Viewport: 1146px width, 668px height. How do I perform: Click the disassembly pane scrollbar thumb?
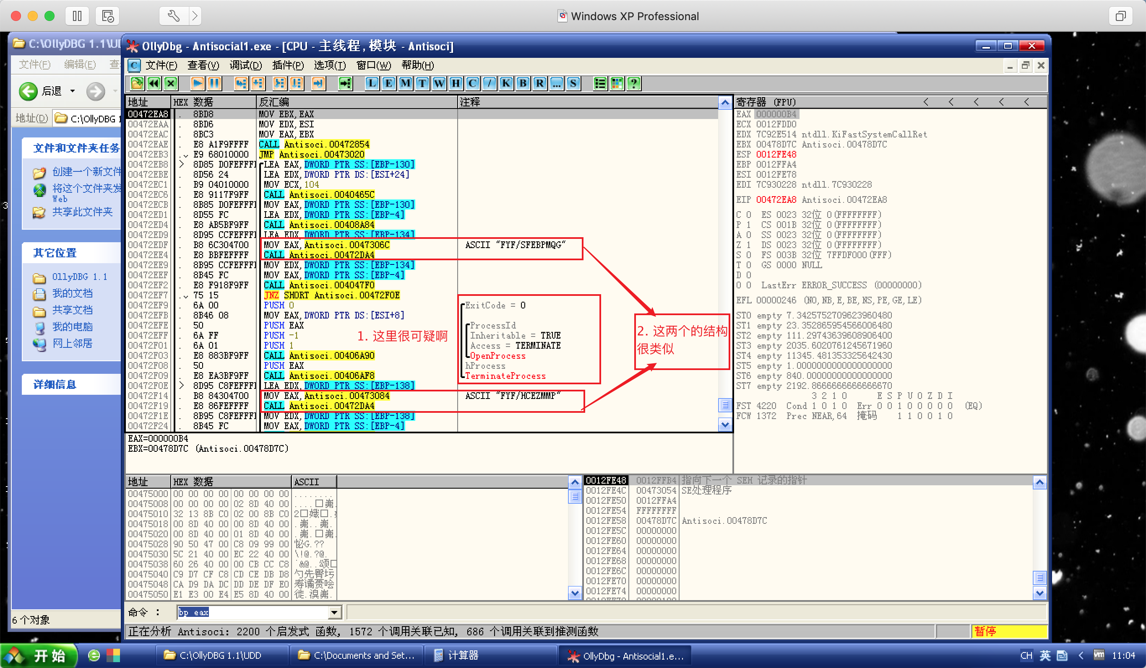tap(725, 404)
